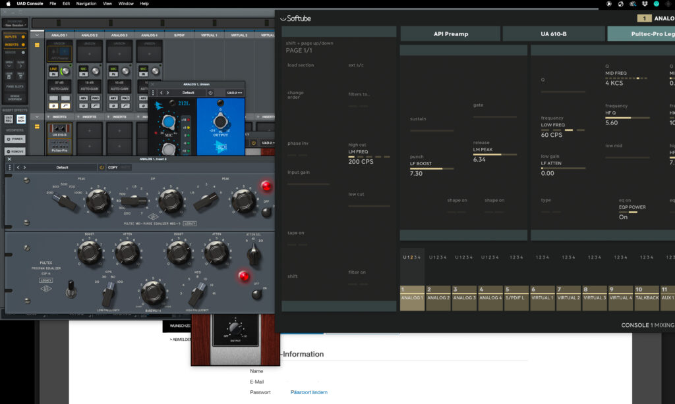The image size is (675, 404).
Task: Open Pultec plugin window options menu dots
Action: 9,167
